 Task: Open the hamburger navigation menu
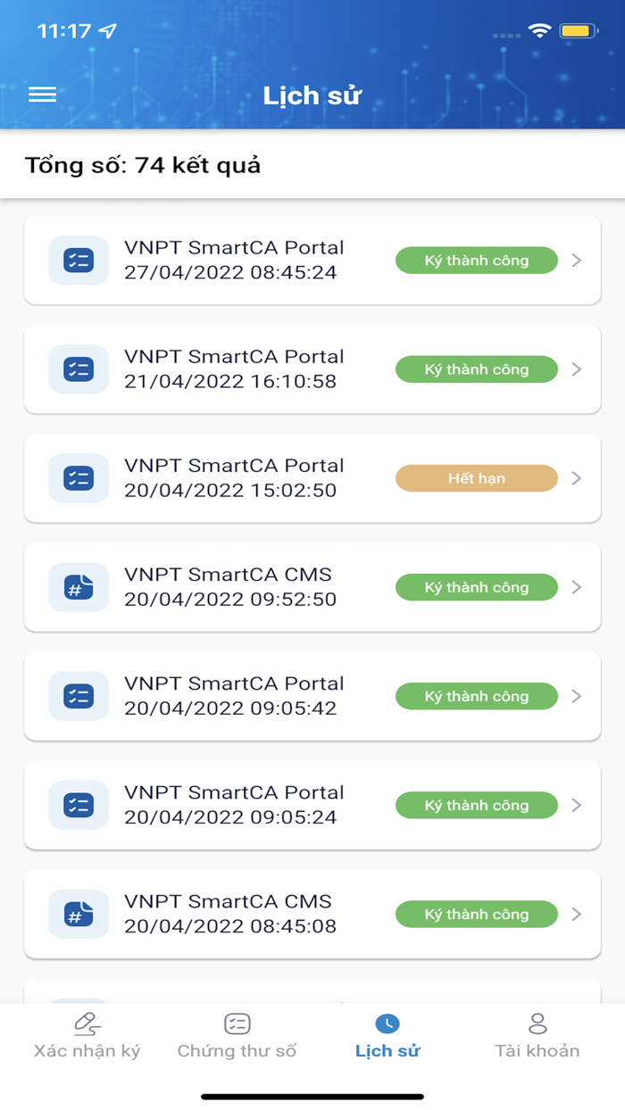41,94
